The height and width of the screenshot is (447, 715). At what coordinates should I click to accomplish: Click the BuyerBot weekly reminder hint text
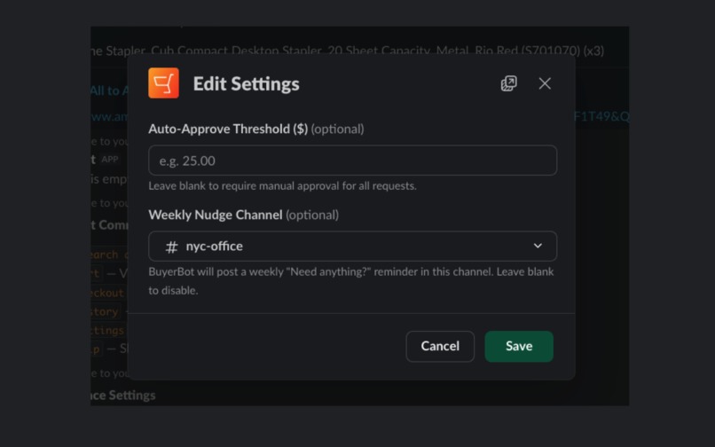pyautogui.click(x=351, y=281)
